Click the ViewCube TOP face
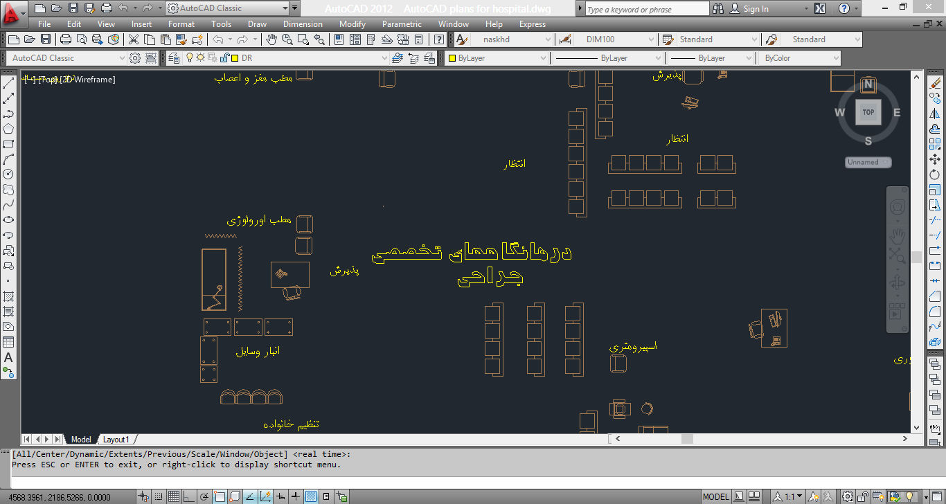Image resolution: width=946 pixels, height=504 pixels. point(868,112)
